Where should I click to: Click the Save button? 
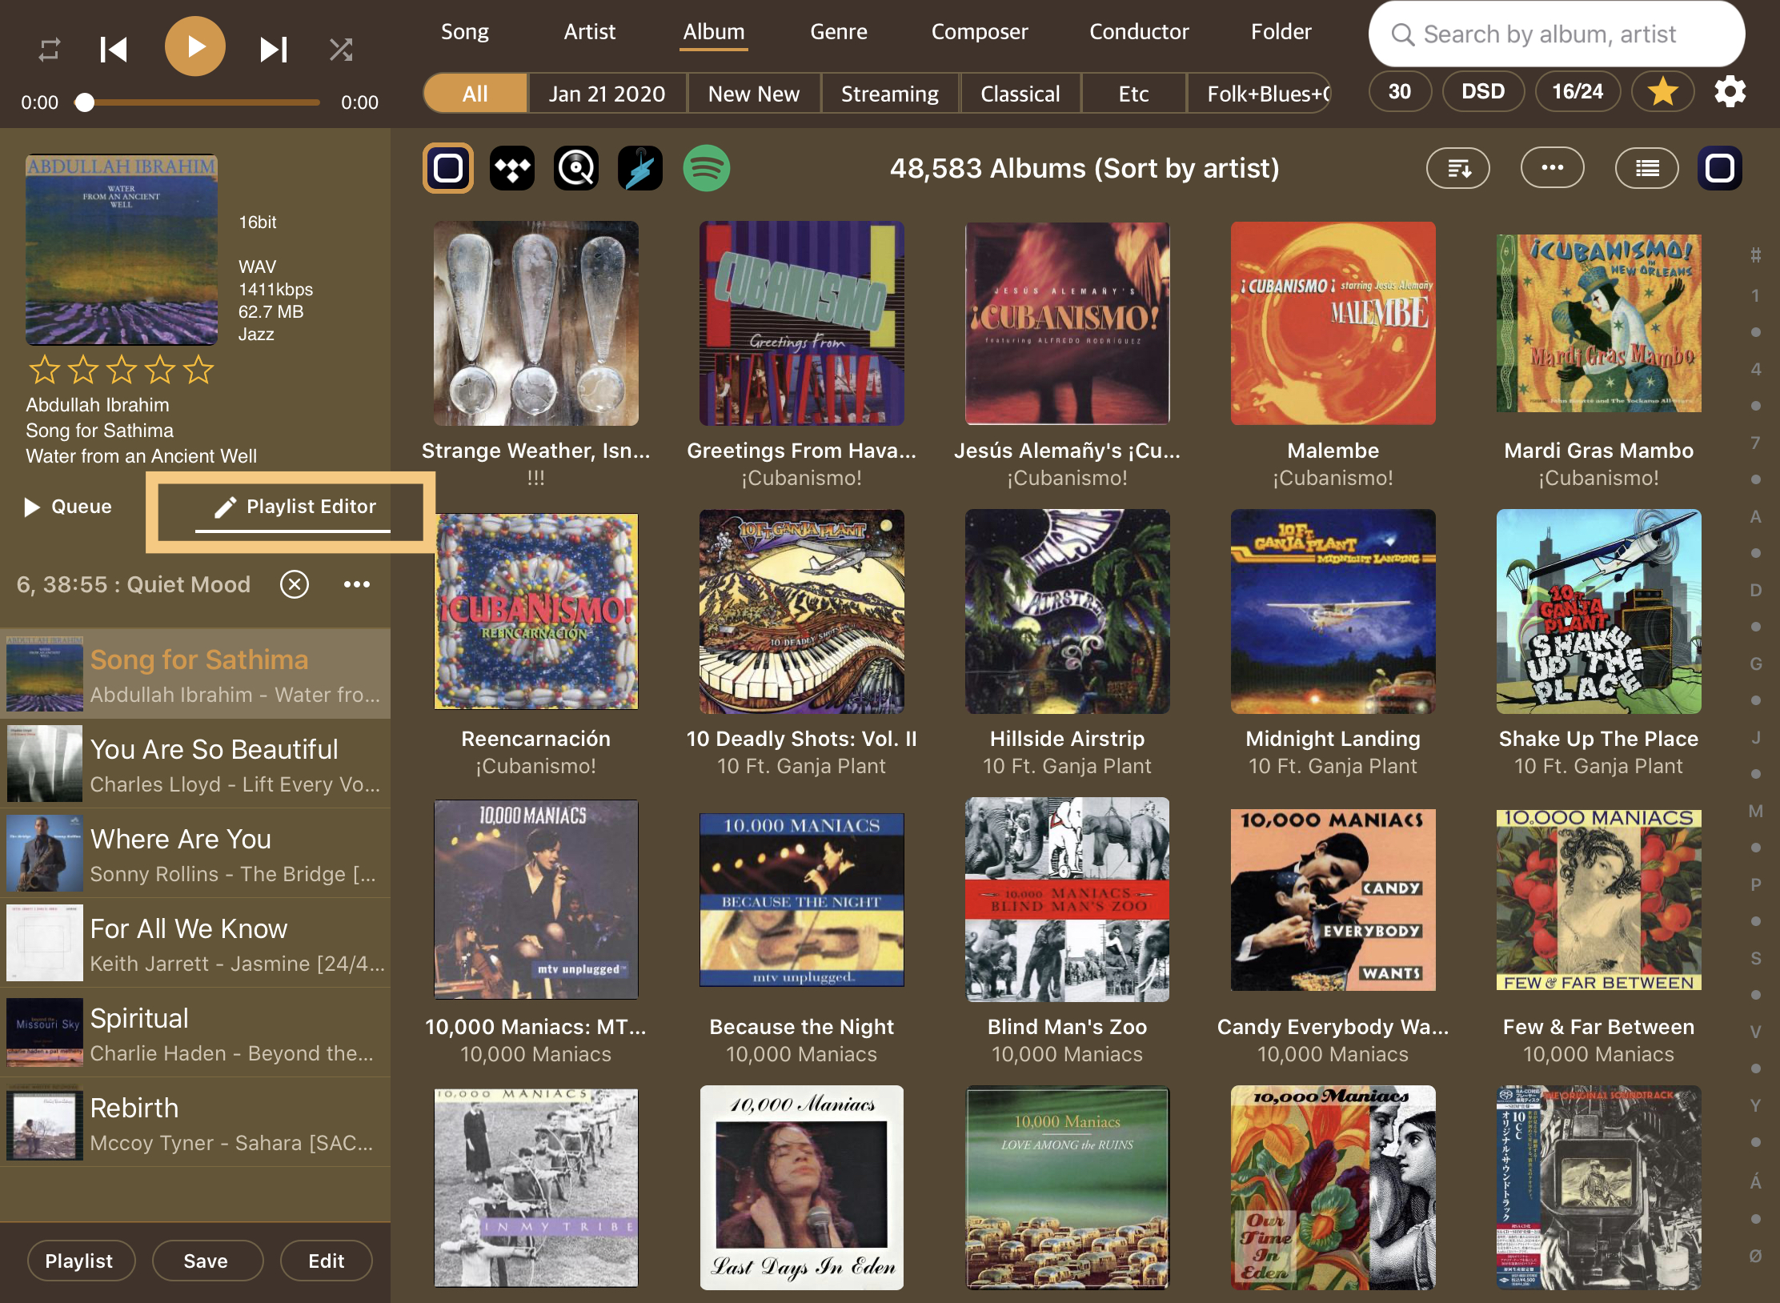coord(207,1261)
